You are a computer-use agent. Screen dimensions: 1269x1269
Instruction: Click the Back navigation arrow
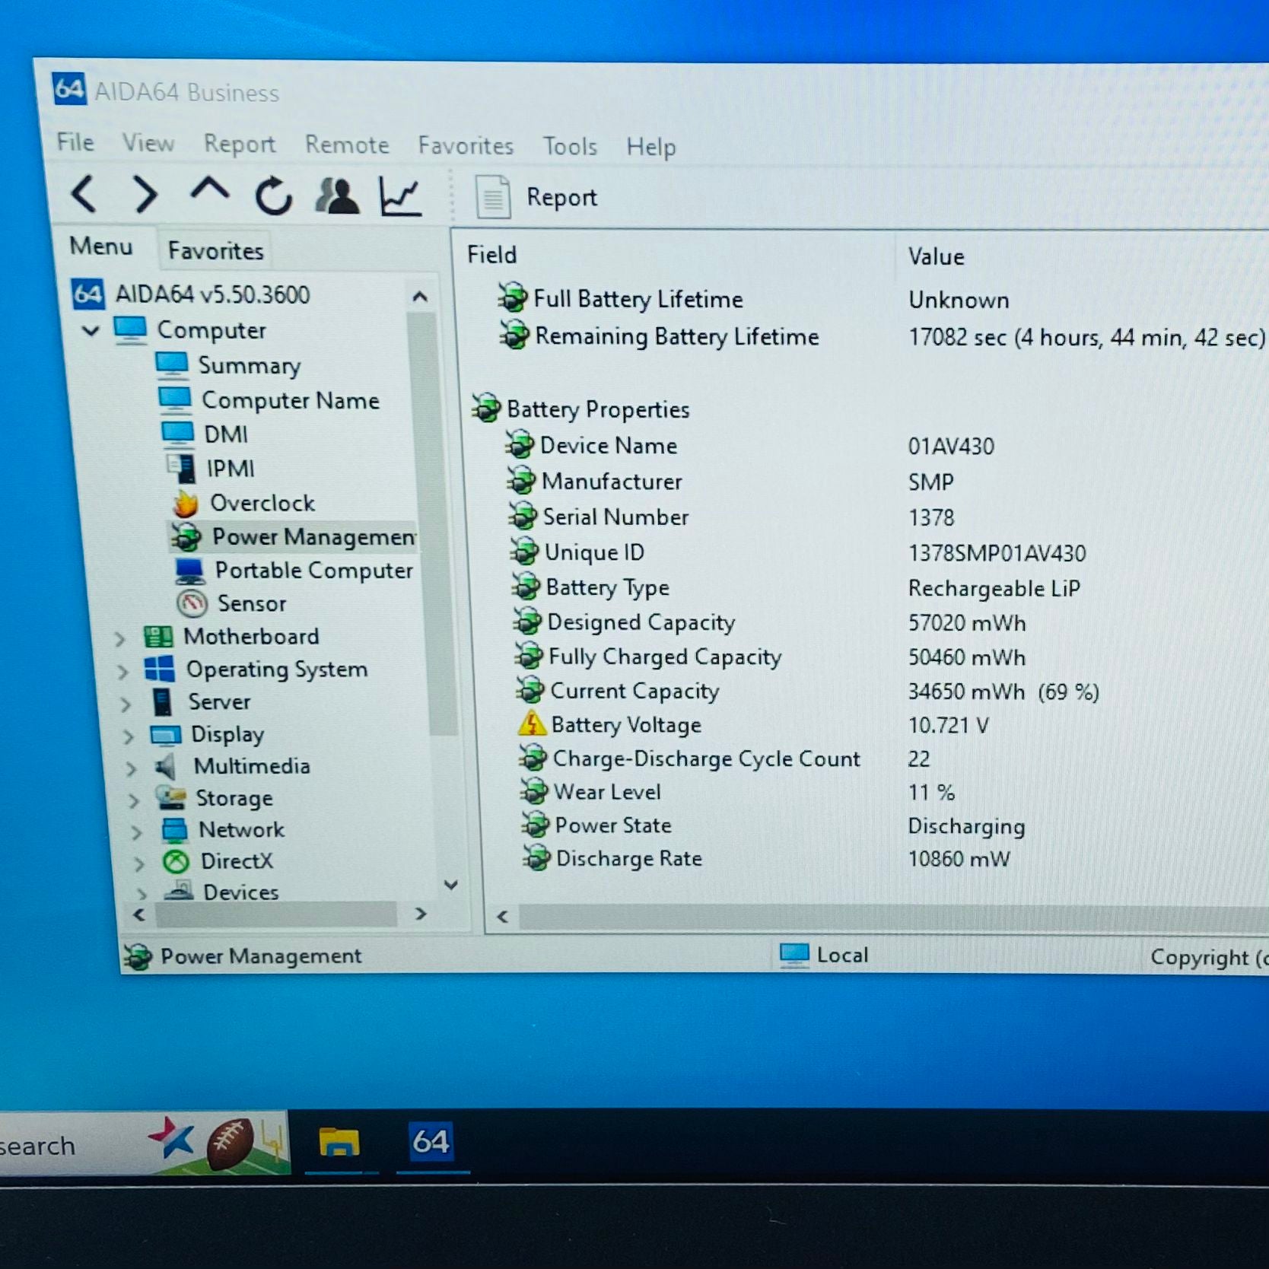pyautogui.click(x=84, y=194)
